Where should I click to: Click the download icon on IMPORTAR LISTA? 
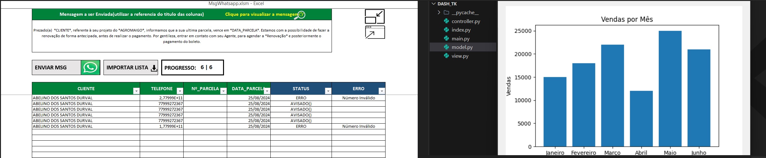click(154, 68)
